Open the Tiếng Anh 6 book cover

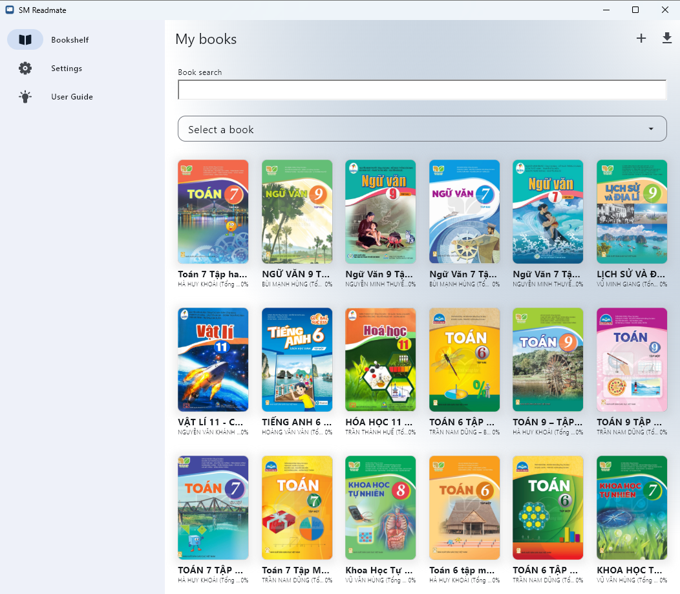[297, 359]
